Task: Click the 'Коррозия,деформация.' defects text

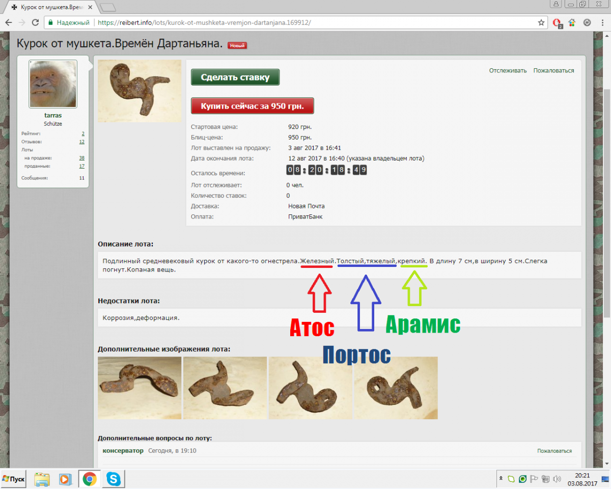Action: (141, 318)
